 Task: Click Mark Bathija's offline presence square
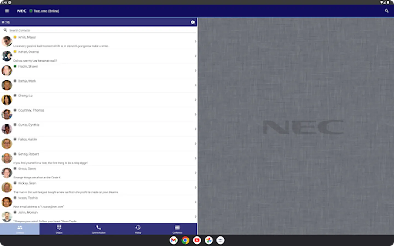pos(15,81)
